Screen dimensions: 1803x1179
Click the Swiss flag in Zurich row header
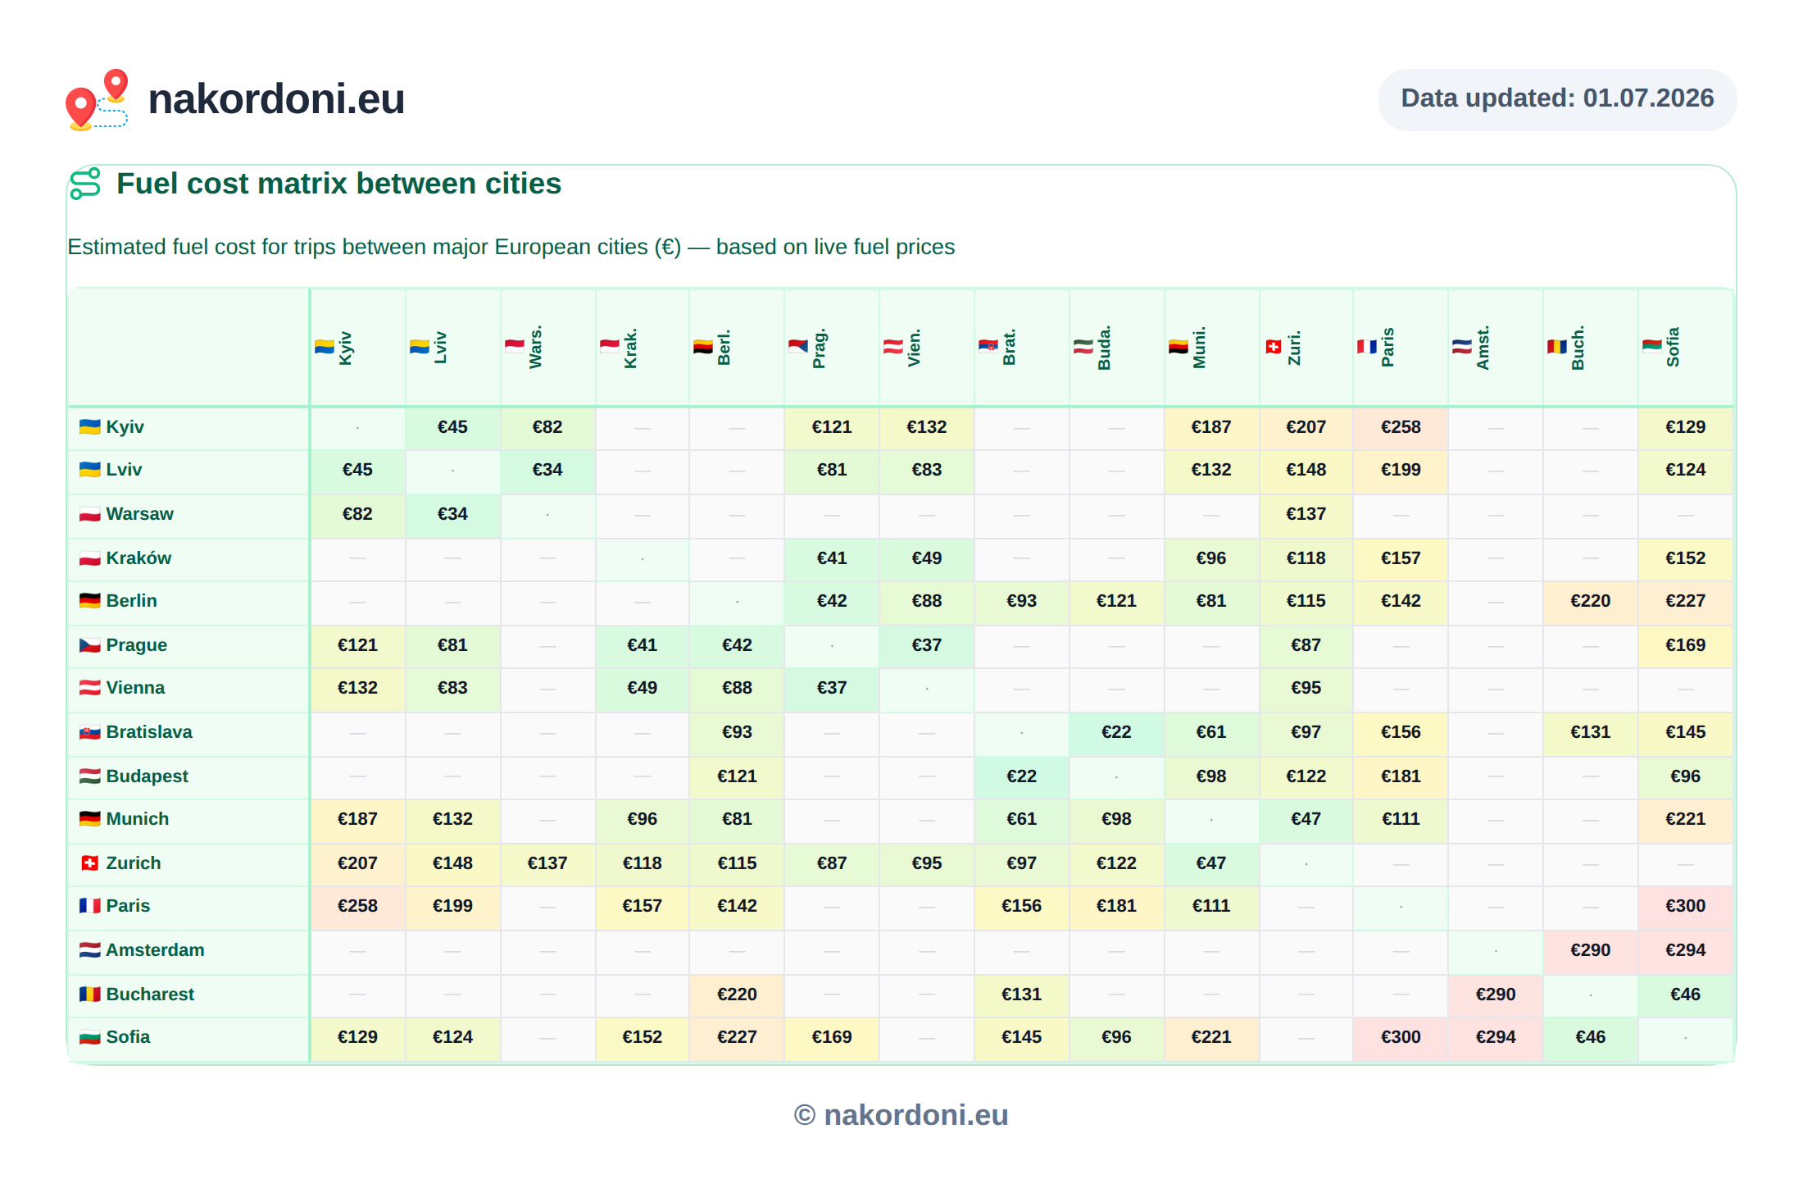(89, 863)
